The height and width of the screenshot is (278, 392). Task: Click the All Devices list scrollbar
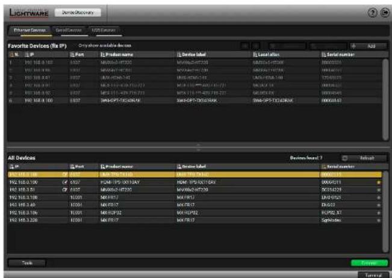[x=385, y=212]
